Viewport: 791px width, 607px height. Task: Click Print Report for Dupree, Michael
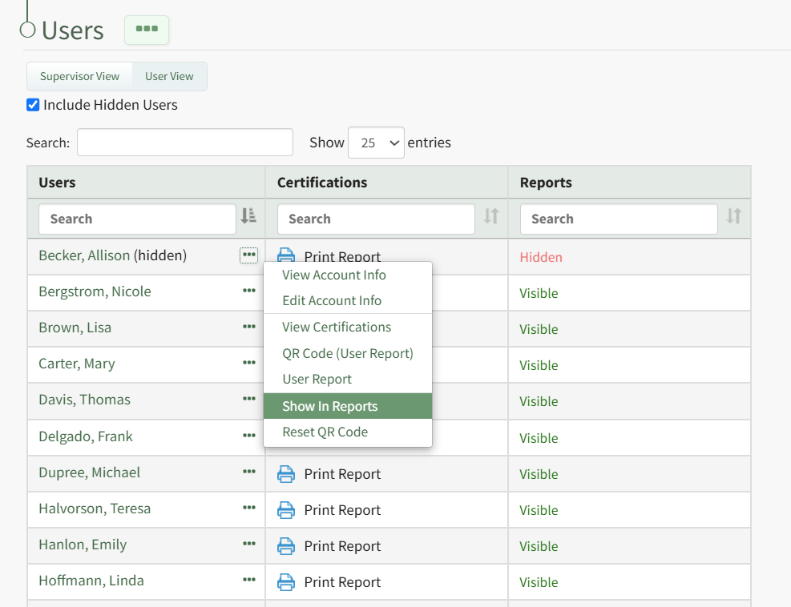(x=342, y=474)
